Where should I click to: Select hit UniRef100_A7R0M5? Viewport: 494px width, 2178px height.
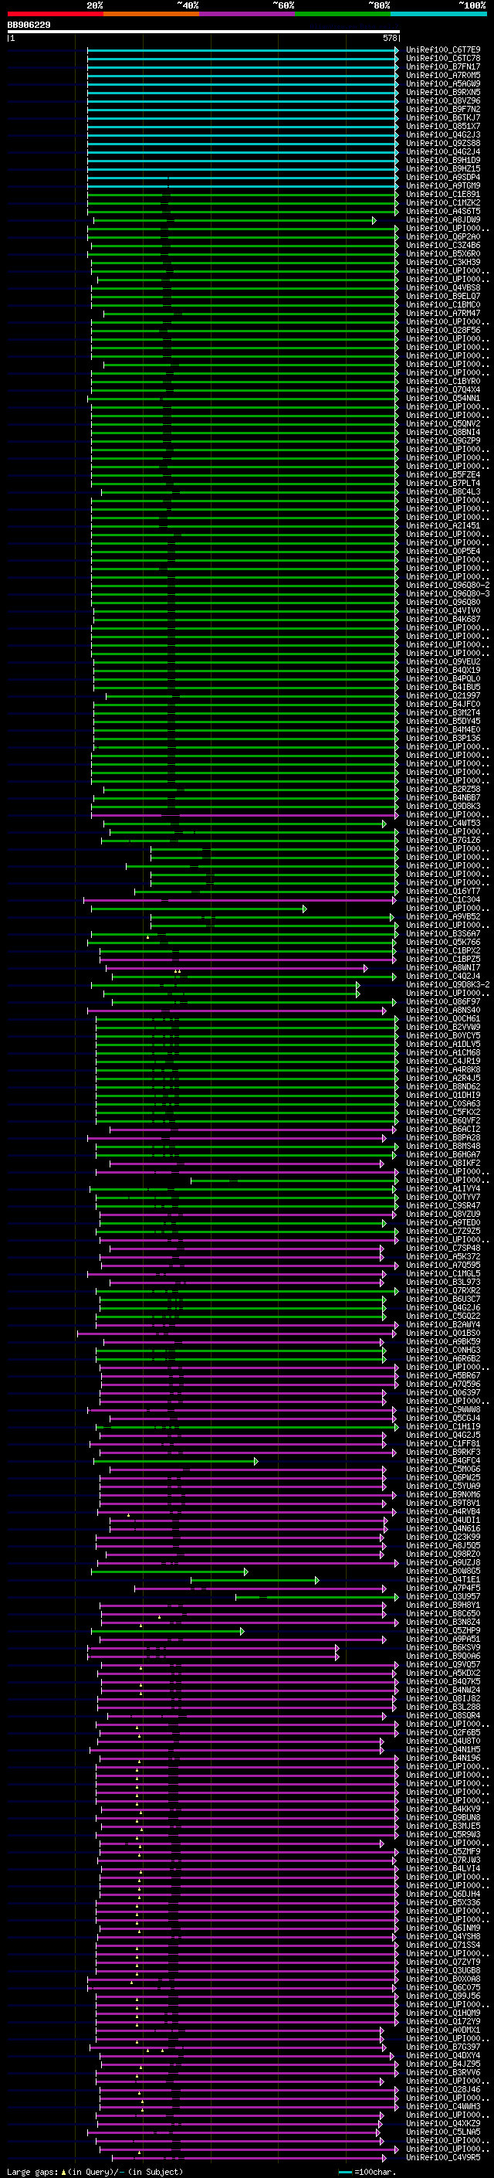point(443,75)
